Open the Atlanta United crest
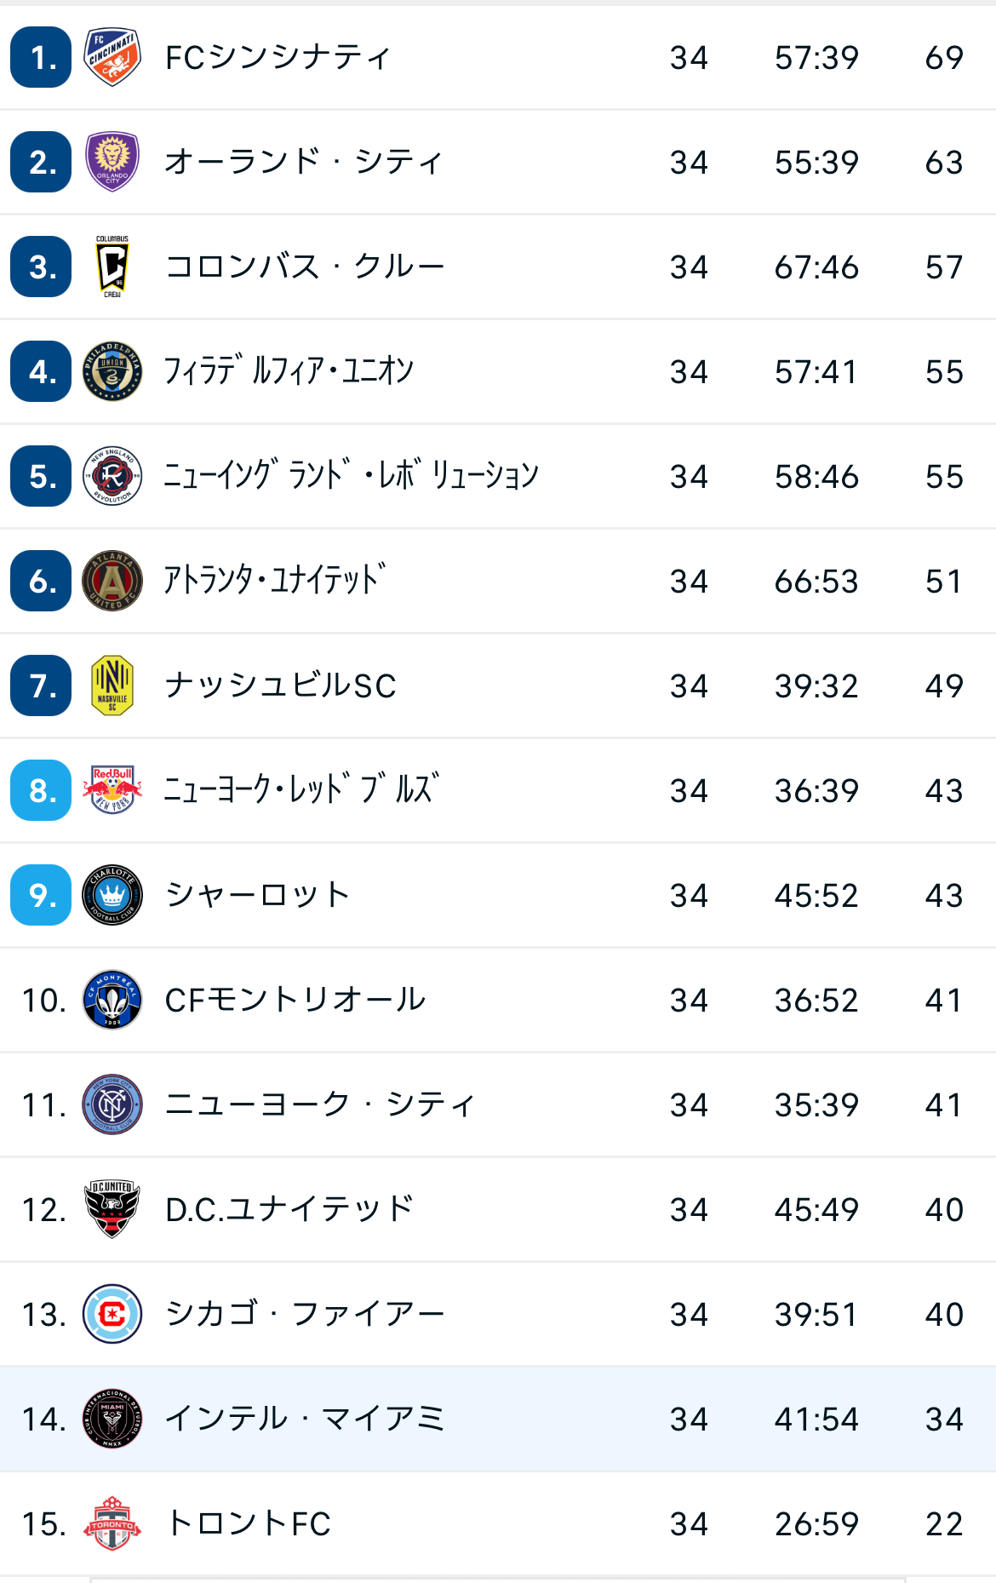The width and height of the screenshot is (996, 1583). (x=112, y=581)
